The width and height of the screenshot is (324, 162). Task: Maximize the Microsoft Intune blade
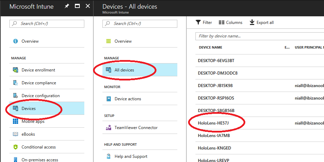77,6
